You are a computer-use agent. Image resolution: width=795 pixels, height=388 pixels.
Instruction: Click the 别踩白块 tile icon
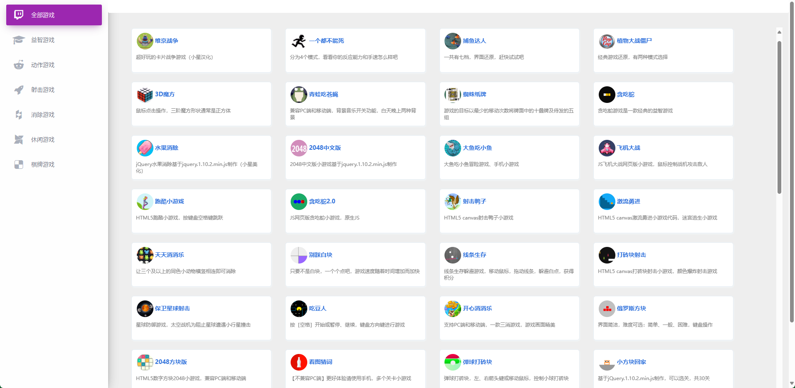299,255
